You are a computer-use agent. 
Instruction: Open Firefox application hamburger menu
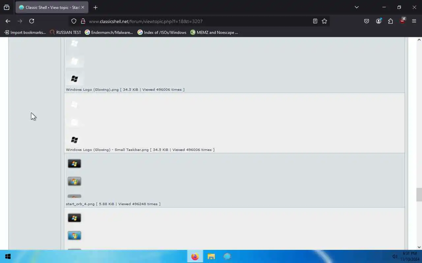click(x=414, y=21)
